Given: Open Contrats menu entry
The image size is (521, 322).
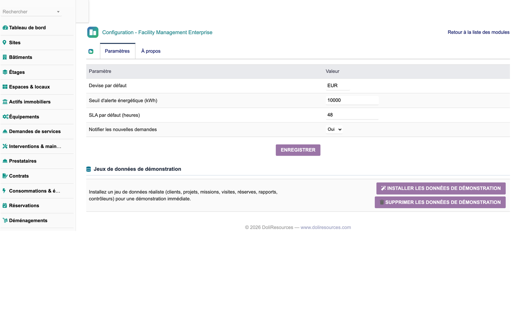Looking at the screenshot, I should point(19,176).
